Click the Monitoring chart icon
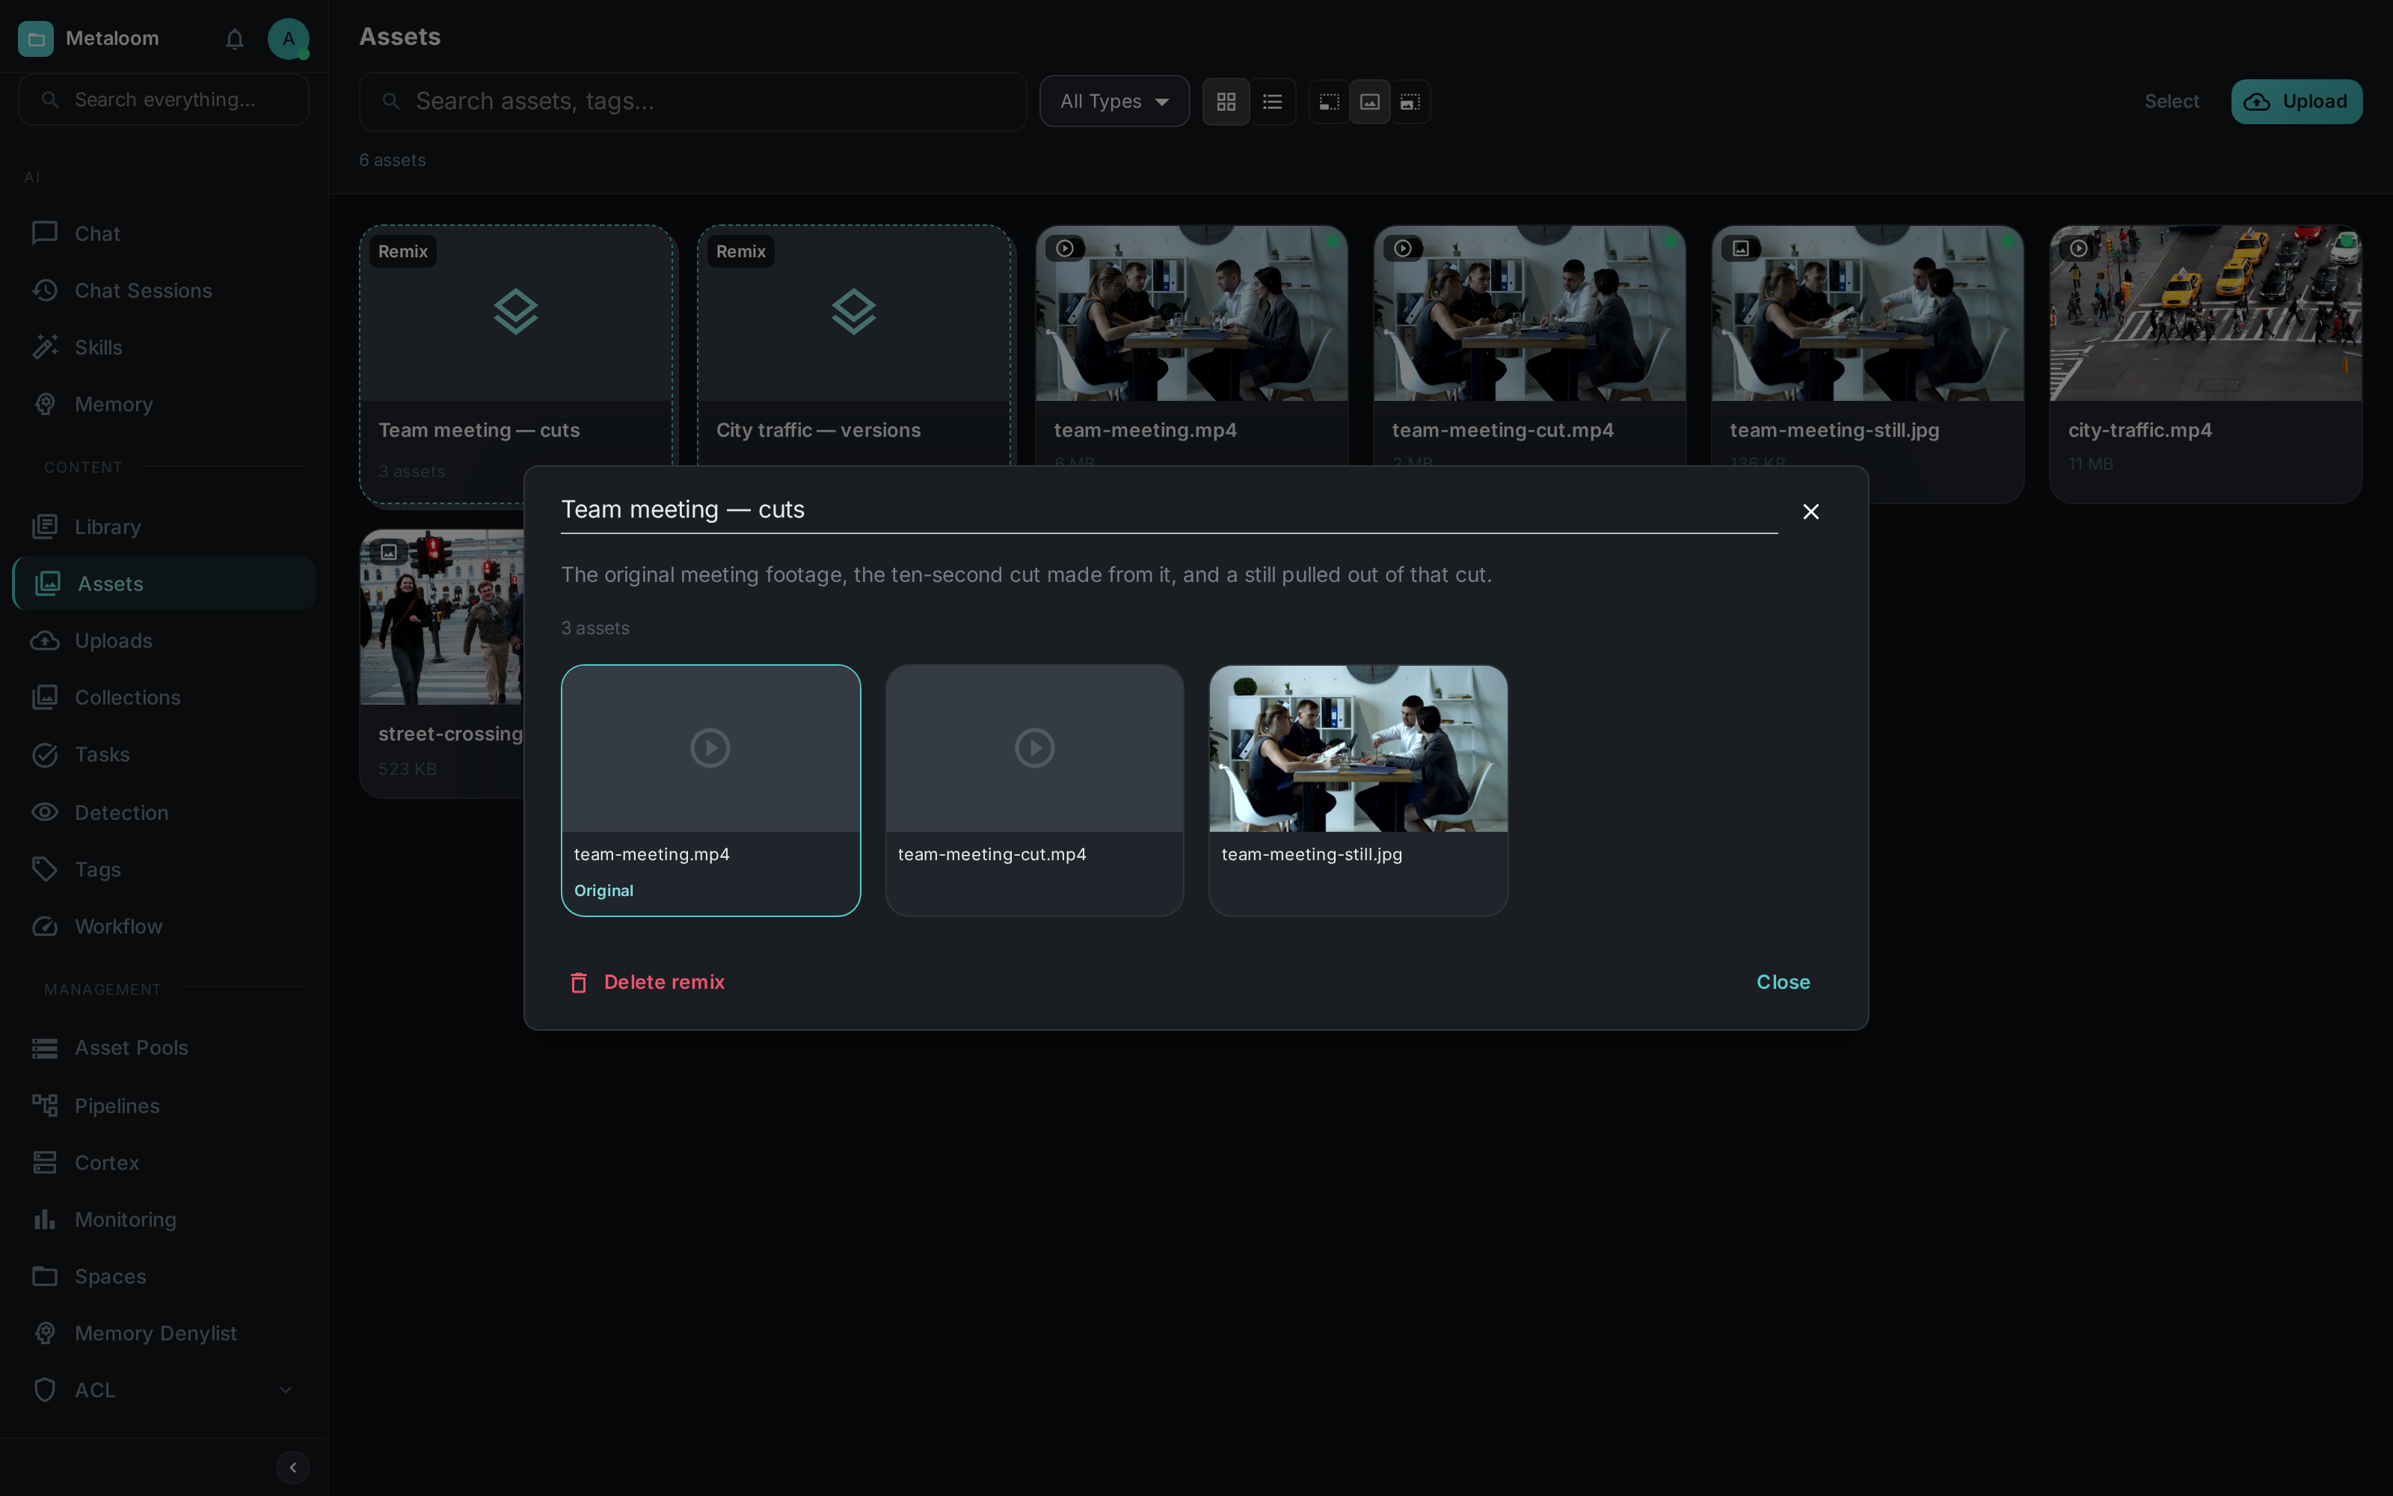Viewport: 2393px width, 1496px height. (45, 1220)
